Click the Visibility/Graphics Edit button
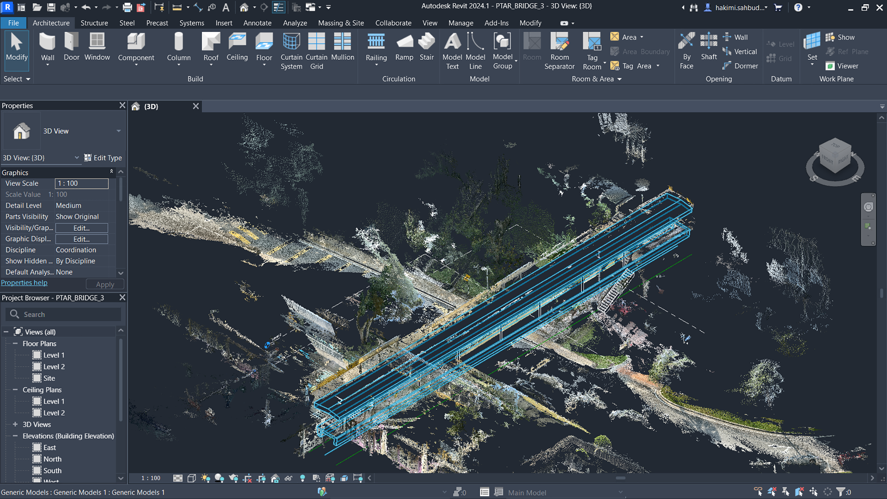Screen dimensions: 887x499 [82, 228]
